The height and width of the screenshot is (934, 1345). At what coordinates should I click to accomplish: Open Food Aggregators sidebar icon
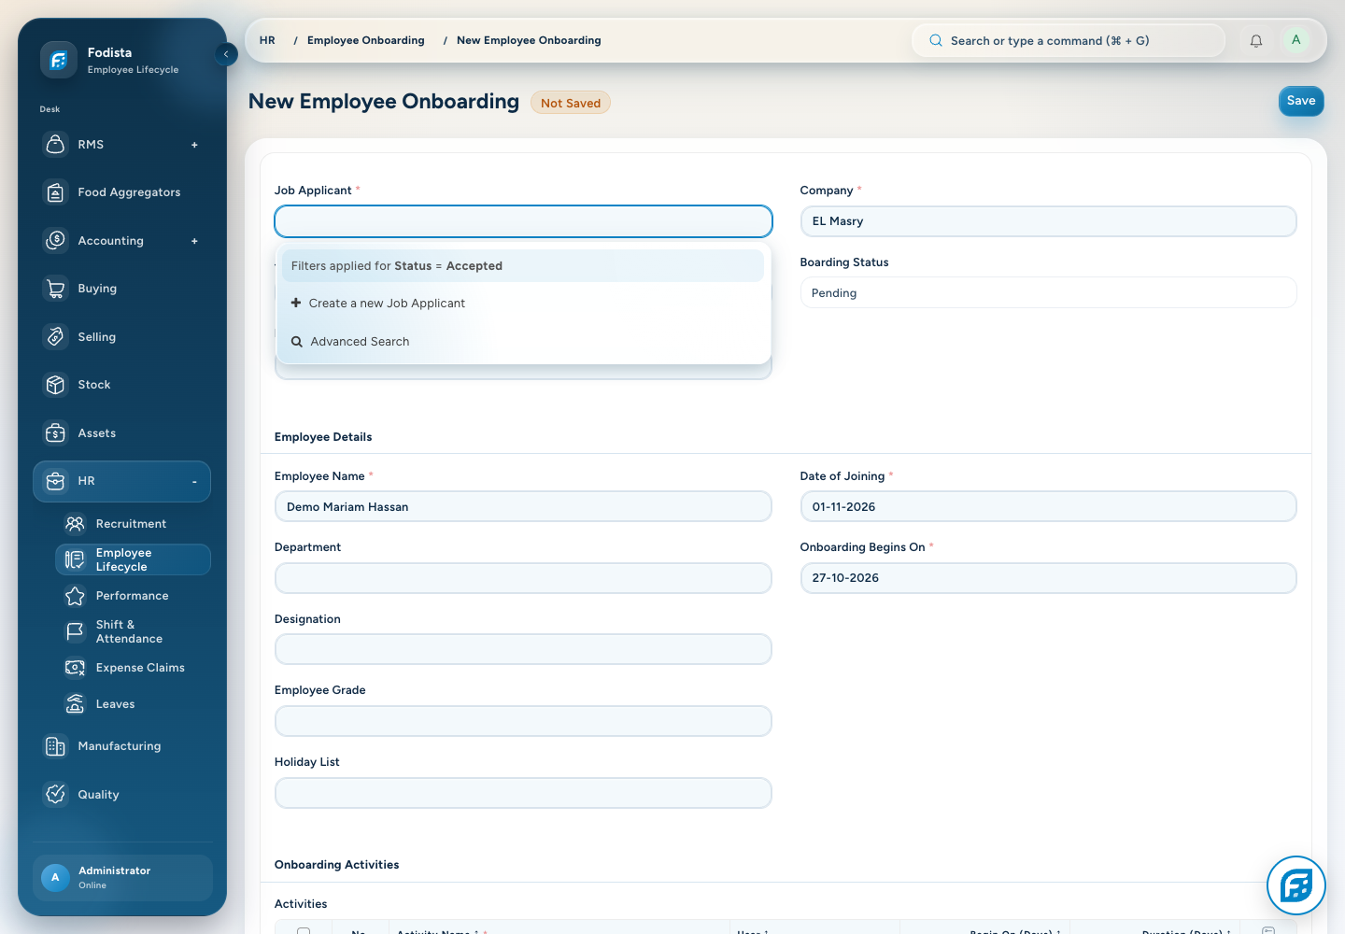56,192
